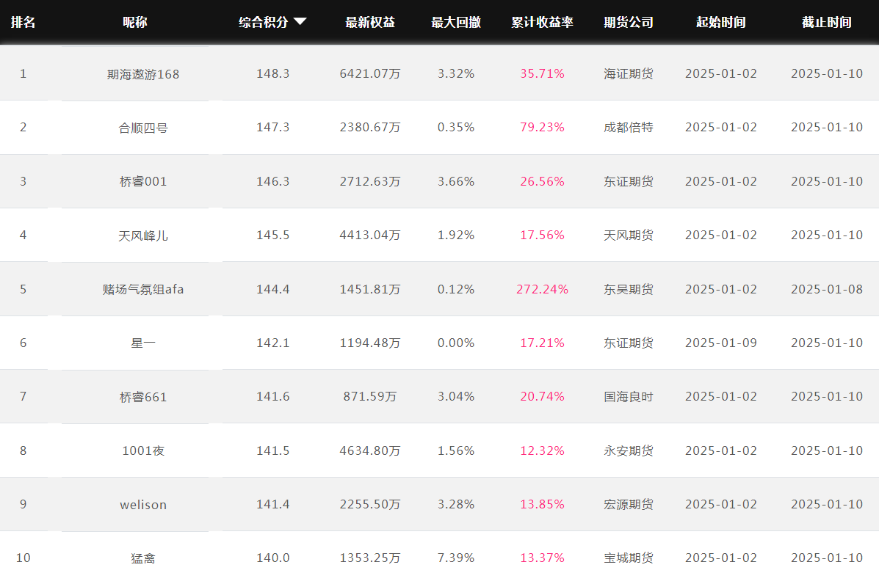Click futures company 永安期货

point(629,450)
